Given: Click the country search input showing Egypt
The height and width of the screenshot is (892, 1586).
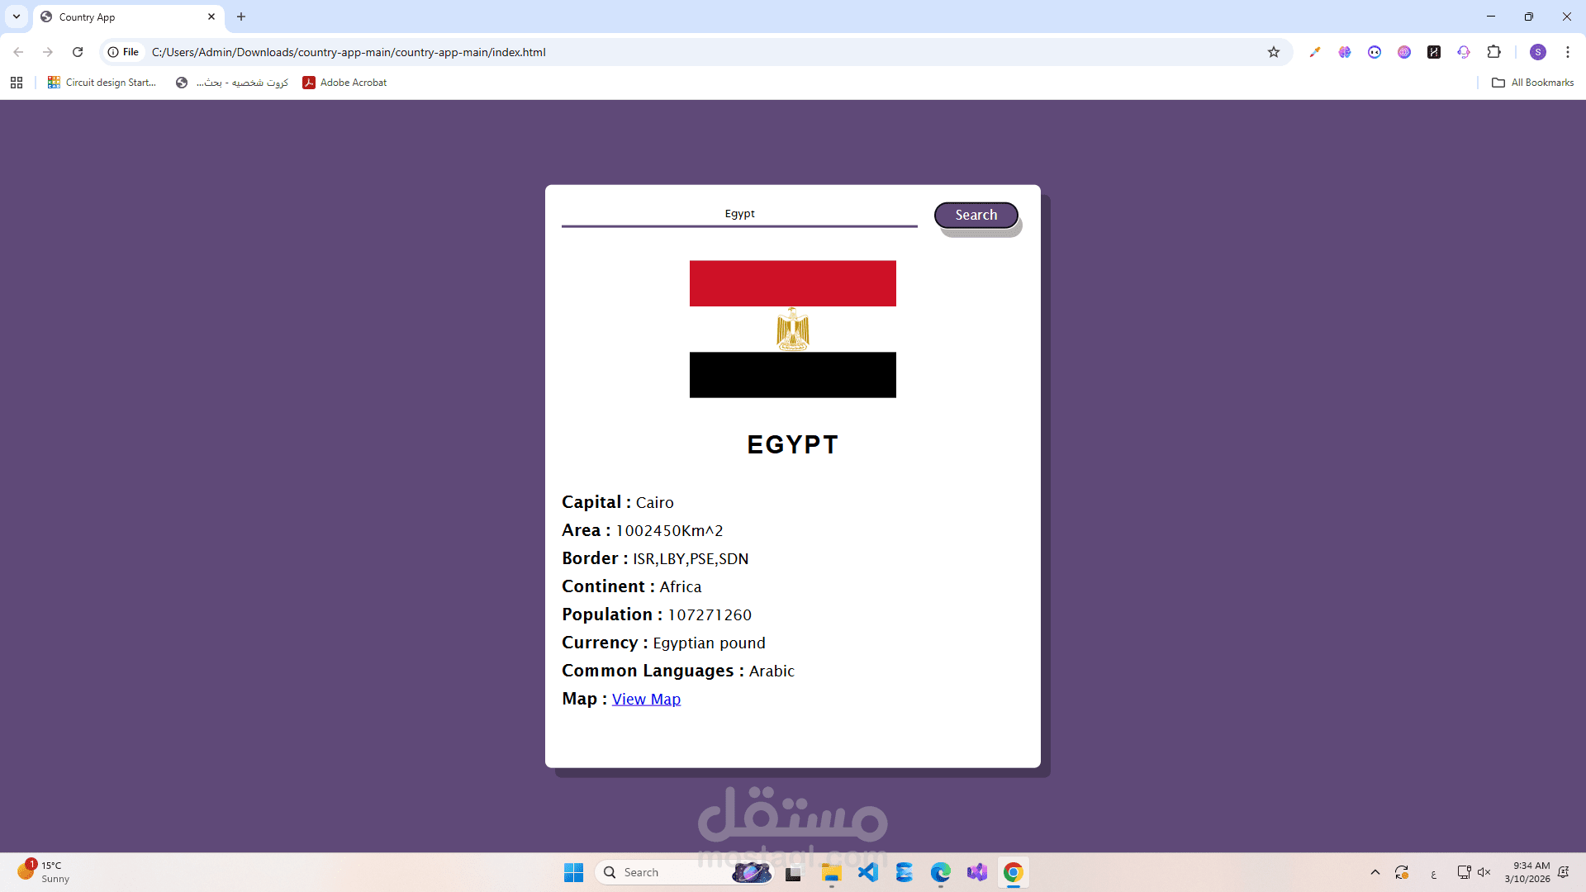Looking at the screenshot, I should [739, 213].
